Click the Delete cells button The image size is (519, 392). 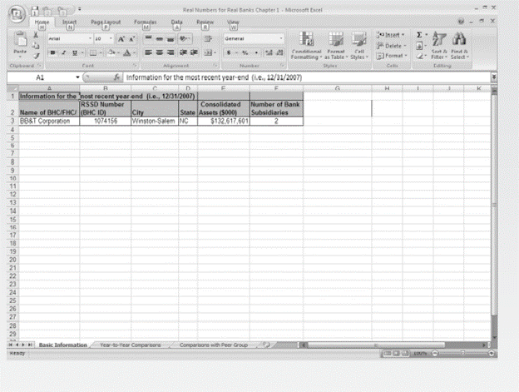pyautogui.click(x=391, y=46)
